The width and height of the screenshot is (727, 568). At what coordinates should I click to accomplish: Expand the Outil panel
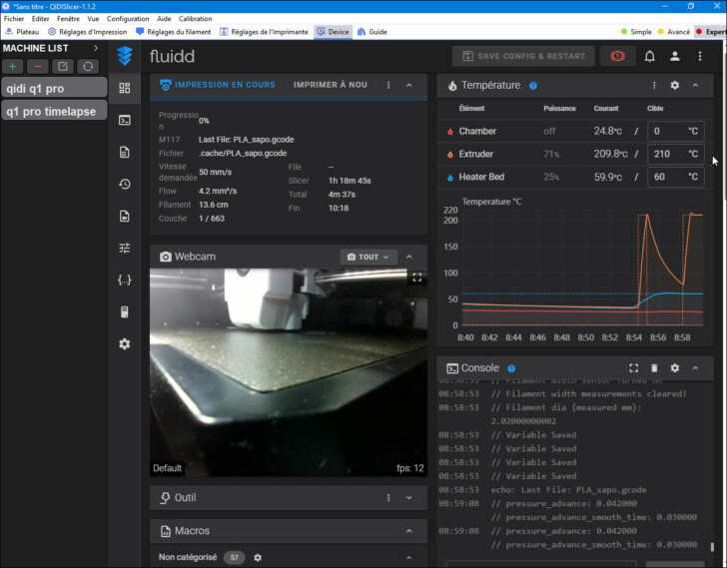pyautogui.click(x=409, y=497)
